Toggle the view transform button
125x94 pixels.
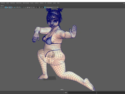45,7
